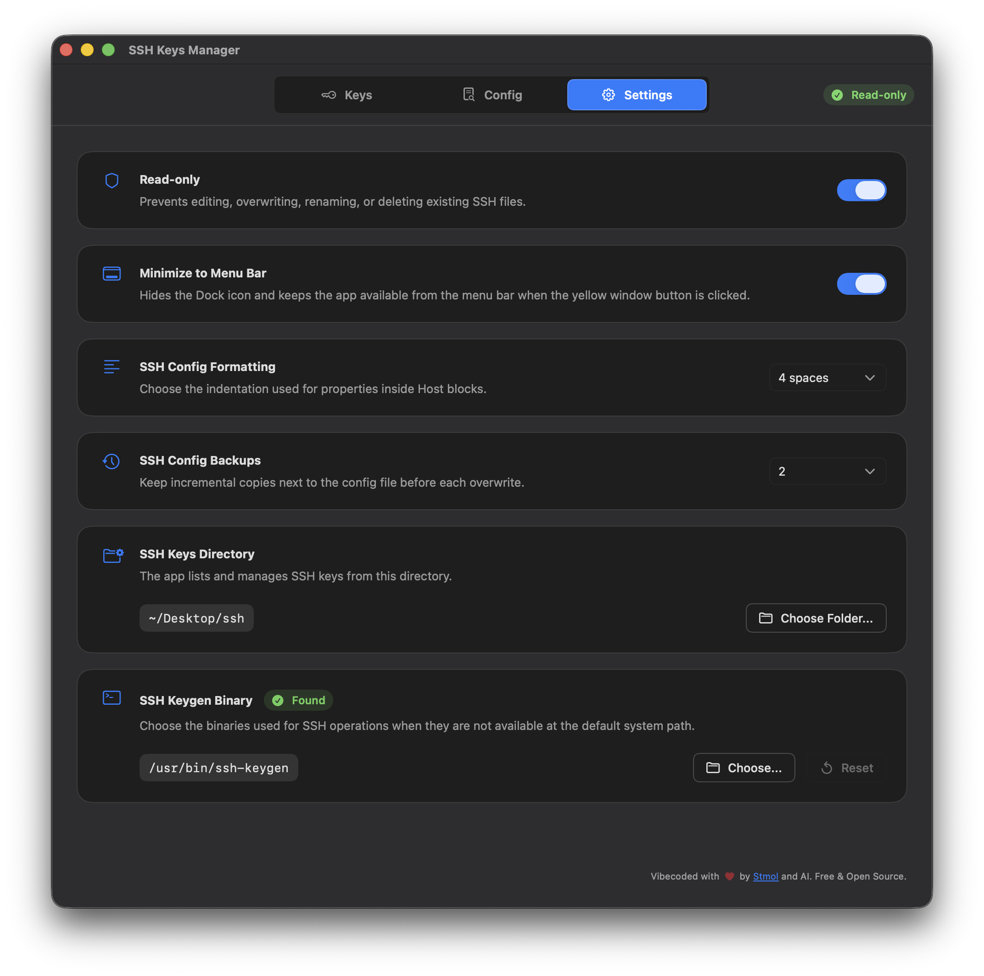This screenshot has height=976, width=984.
Task: Click the ~/Desktop/ssh path field
Action: click(197, 618)
